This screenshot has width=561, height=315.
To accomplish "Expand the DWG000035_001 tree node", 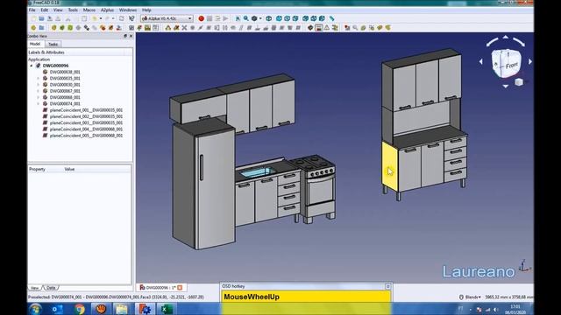I will pyautogui.click(x=38, y=78).
